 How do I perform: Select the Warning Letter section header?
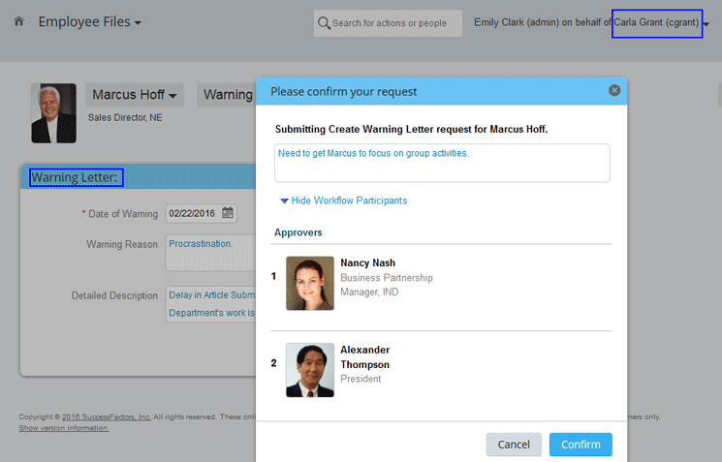(x=76, y=177)
